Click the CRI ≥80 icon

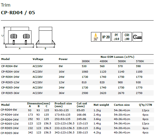(x=127, y=37)
